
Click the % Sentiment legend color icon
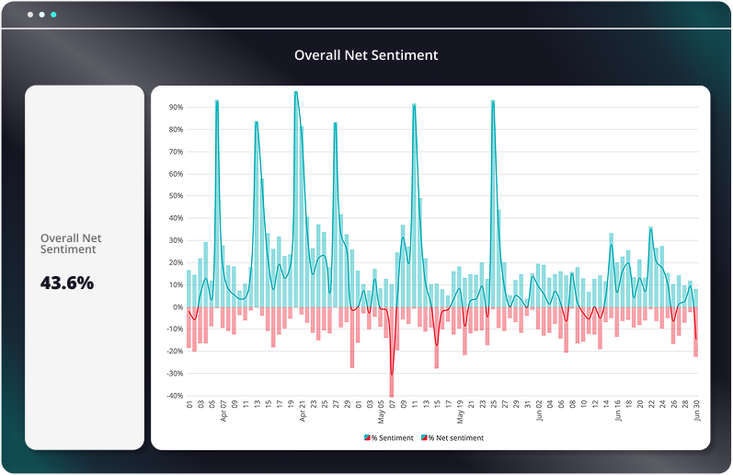[x=367, y=438]
